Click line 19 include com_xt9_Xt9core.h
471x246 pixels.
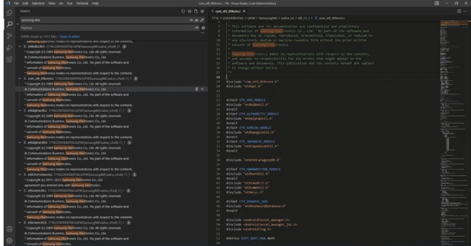pyautogui.click(x=252, y=81)
